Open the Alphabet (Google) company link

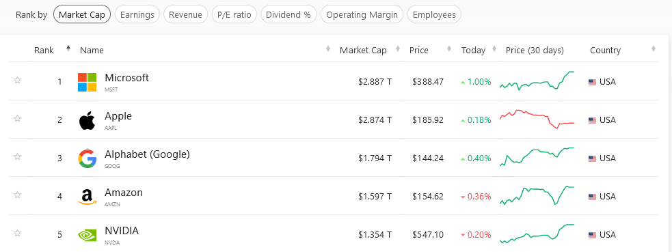pyautogui.click(x=147, y=154)
